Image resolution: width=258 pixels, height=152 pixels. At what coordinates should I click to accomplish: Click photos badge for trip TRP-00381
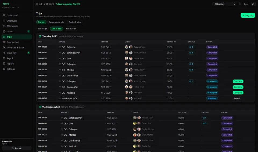coord(191,81)
